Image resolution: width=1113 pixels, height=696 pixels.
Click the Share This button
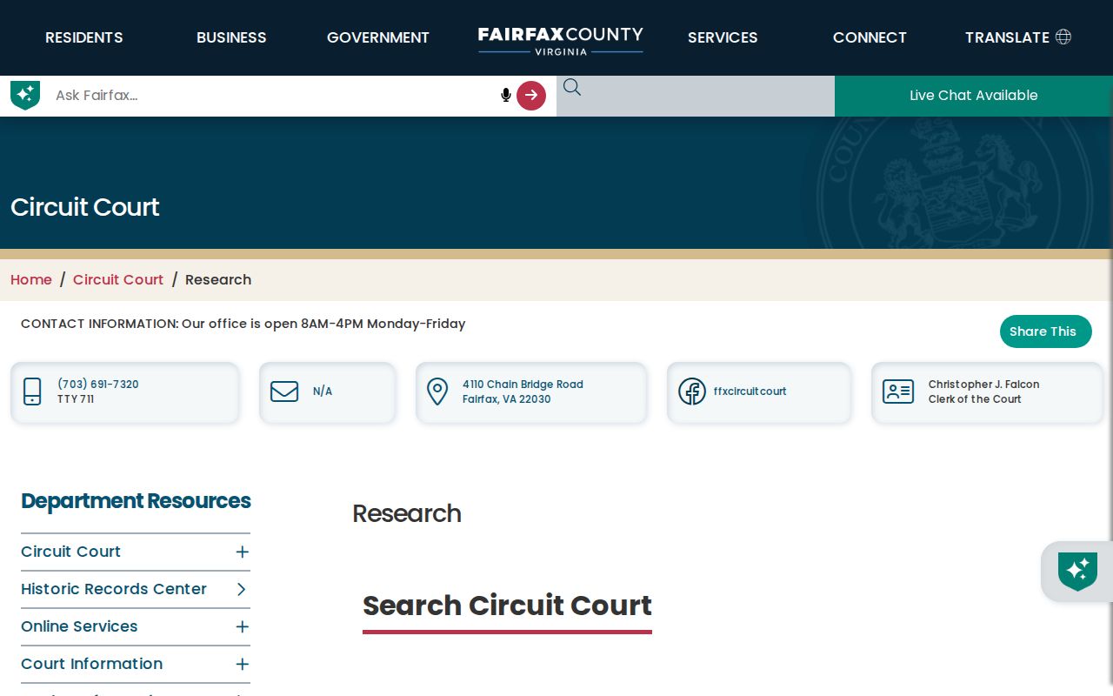tap(1046, 331)
